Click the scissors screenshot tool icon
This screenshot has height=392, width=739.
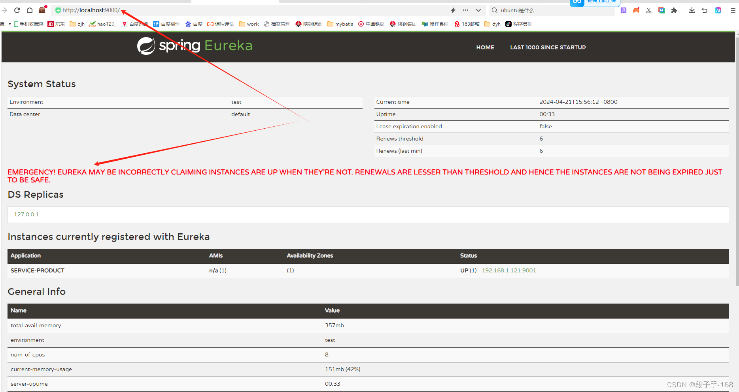pyautogui.click(x=649, y=10)
